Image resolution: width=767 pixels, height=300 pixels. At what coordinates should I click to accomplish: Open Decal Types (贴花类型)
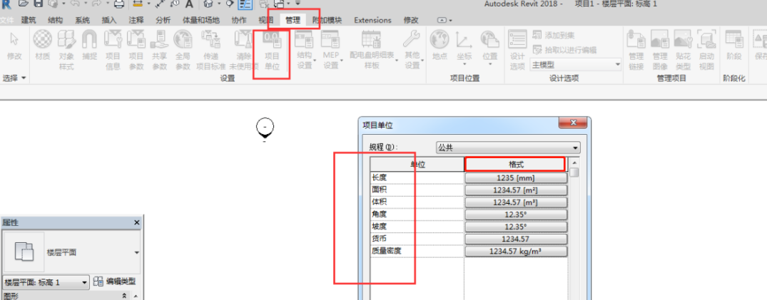point(683,50)
